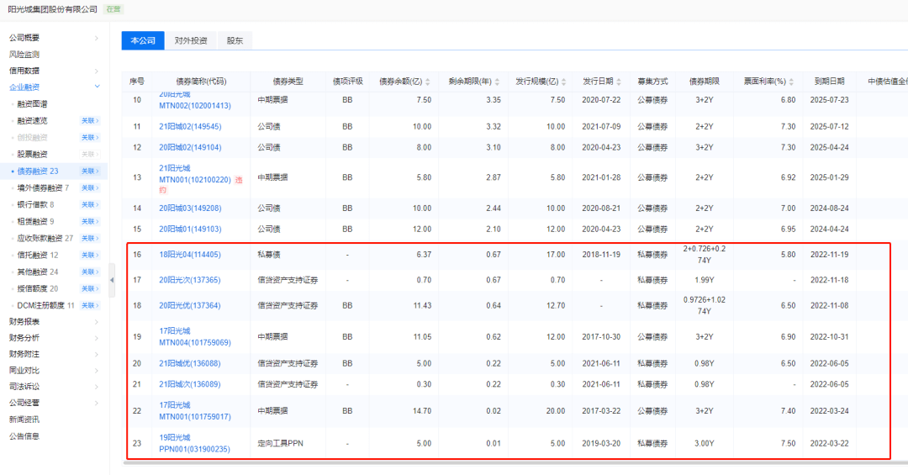Select 融资图谱 sidebar item
The image size is (908, 475).
pyautogui.click(x=33, y=104)
